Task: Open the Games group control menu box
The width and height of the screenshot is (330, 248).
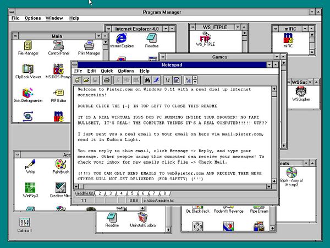Action: pyautogui.click(x=163, y=57)
